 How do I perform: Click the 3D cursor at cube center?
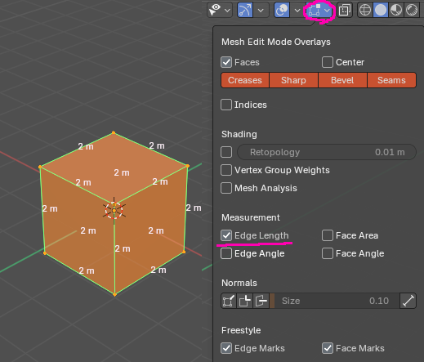pos(114,210)
